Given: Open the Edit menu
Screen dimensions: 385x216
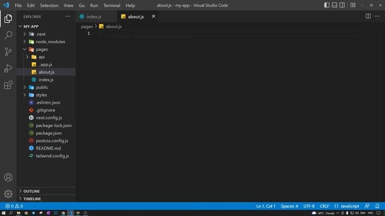Looking at the screenshot, I should pyautogui.click(x=31, y=5).
